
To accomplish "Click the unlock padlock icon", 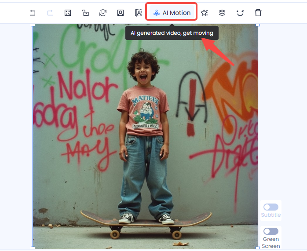I will (x=85, y=13).
